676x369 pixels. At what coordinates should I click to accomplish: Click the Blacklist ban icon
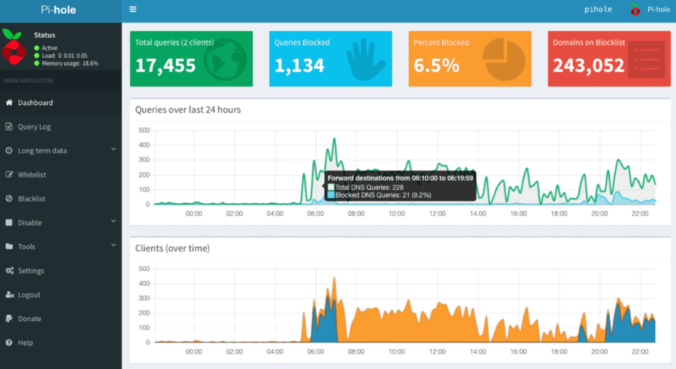coord(9,198)
